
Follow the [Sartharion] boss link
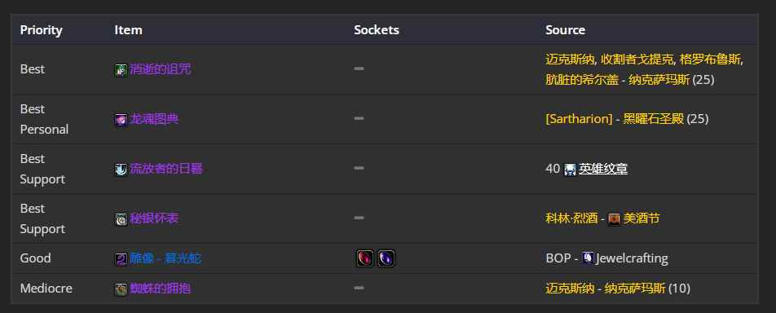(x=579, y=119)
